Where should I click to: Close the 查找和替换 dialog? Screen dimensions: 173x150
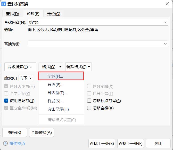pyautogui.click(x=167, y=4)
